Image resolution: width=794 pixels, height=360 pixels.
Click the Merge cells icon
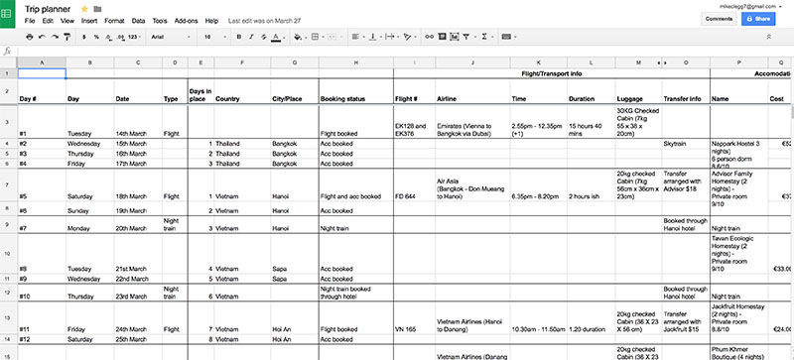(x=331, y=37)
